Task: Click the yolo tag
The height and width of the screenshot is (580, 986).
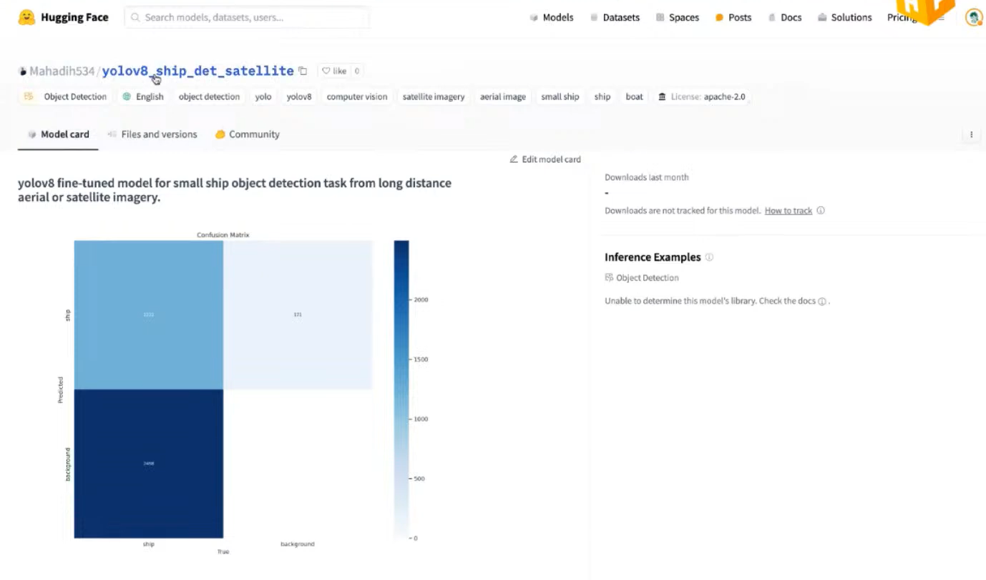Action: [x=263, y=97]
